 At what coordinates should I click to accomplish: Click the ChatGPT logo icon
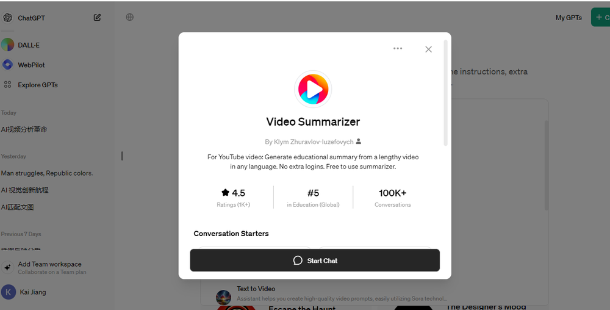tap(8, 18)
